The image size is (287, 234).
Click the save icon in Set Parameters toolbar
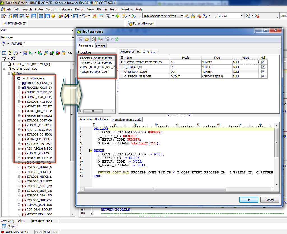(x=81, y=39)
